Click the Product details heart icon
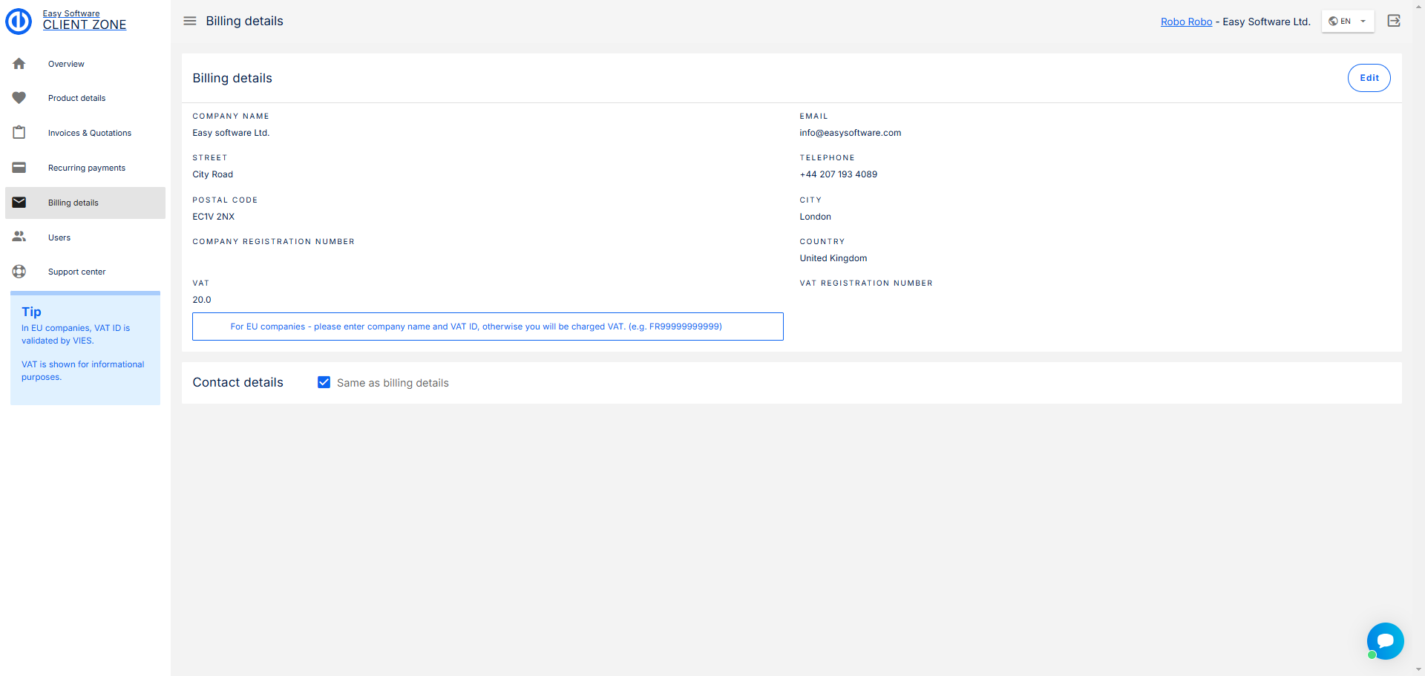Image resolution: width=1425 pixels, height=676 pixels. 19,98
